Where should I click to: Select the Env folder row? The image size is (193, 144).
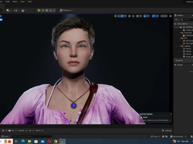click(x=183, y=38)
